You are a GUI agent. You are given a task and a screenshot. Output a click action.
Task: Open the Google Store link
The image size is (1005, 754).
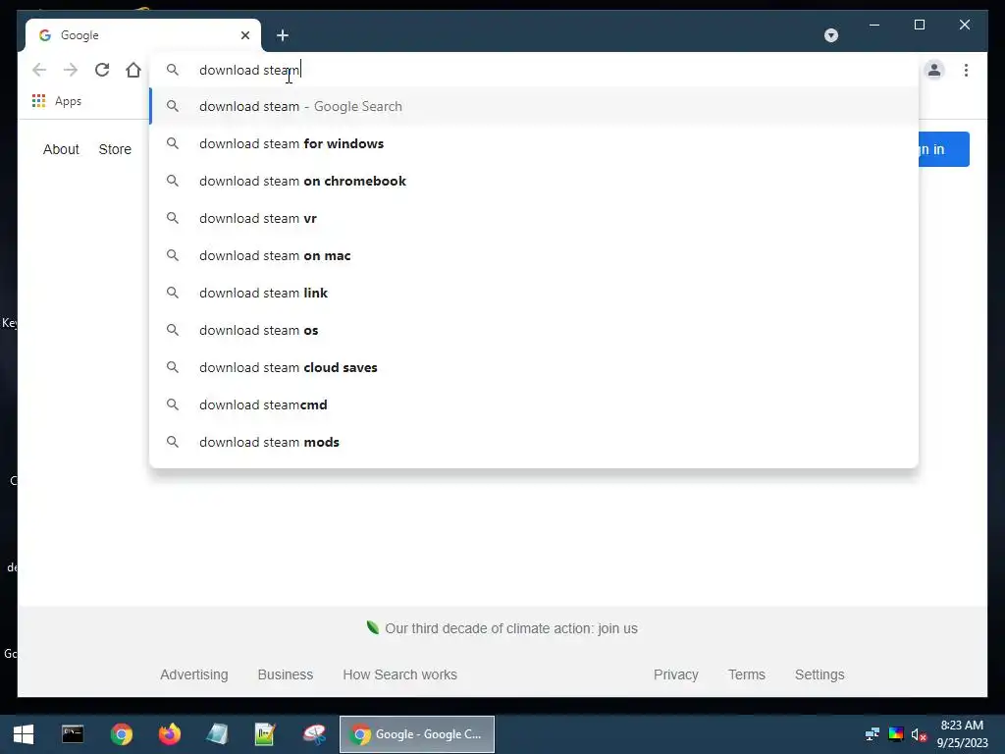(x=115, y=149)
